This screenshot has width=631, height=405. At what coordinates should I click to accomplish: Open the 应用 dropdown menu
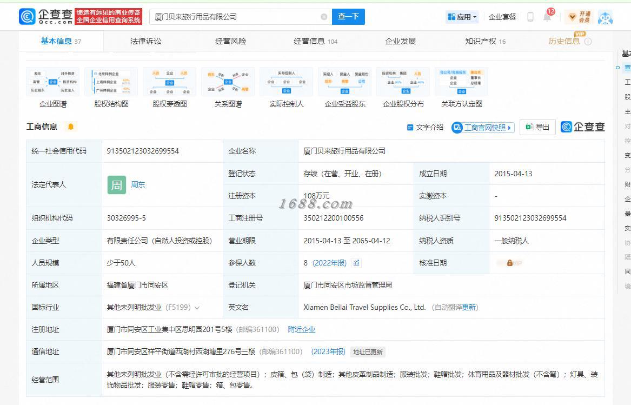pos(462,17)
